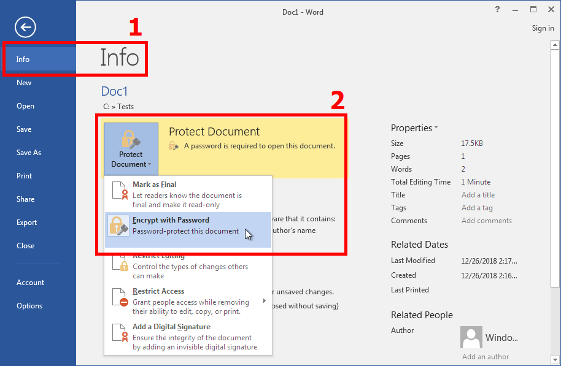
Task: Choose Save in the sidebar
Action: 38,129
